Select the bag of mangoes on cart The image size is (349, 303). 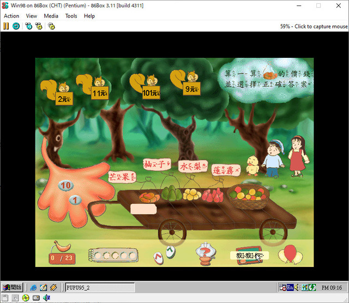pos(149,197)
